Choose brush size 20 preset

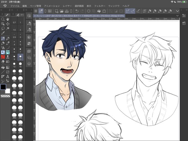coord(20,72)
